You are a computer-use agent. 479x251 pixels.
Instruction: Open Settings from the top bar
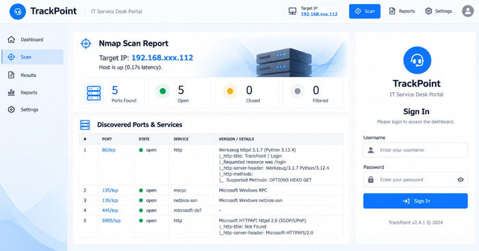(439, 12)
